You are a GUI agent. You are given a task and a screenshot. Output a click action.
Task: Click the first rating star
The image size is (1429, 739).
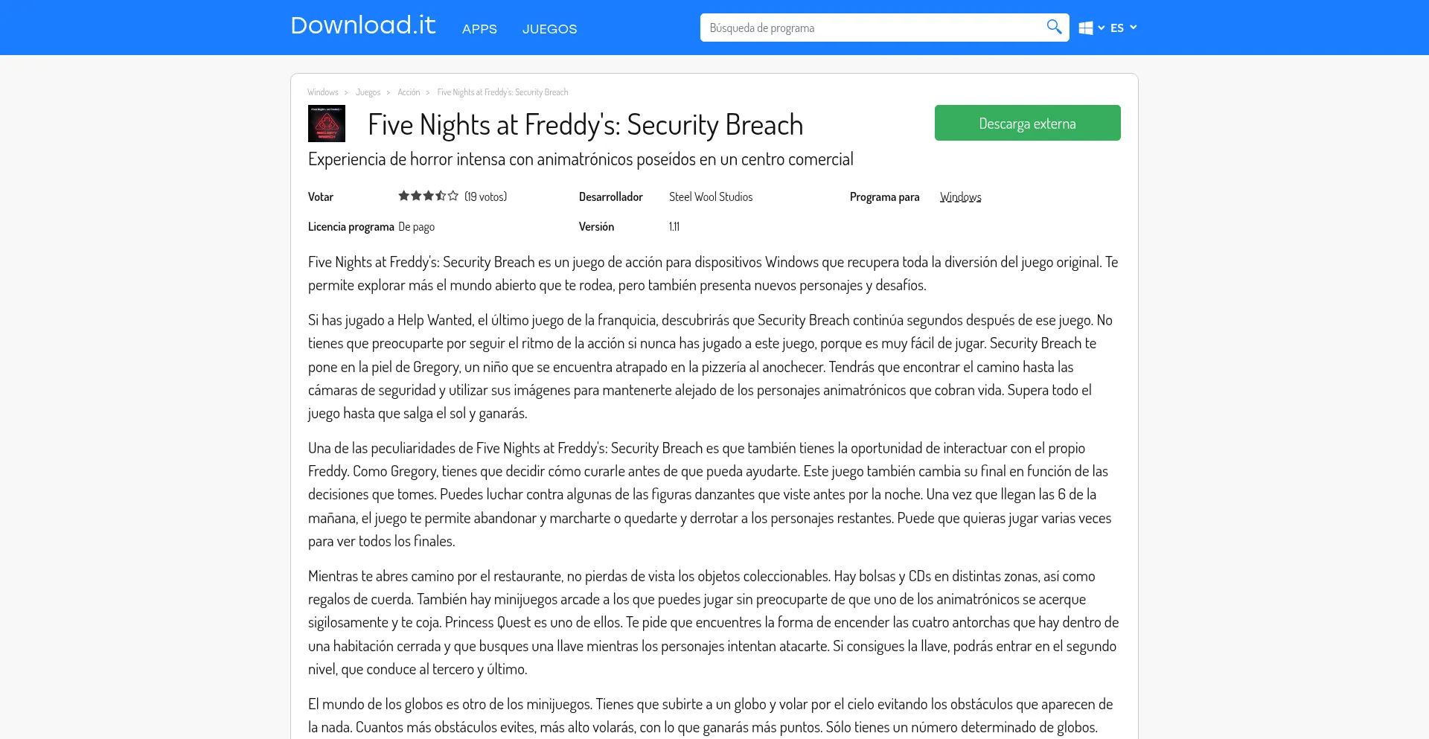tap(404, 196)
